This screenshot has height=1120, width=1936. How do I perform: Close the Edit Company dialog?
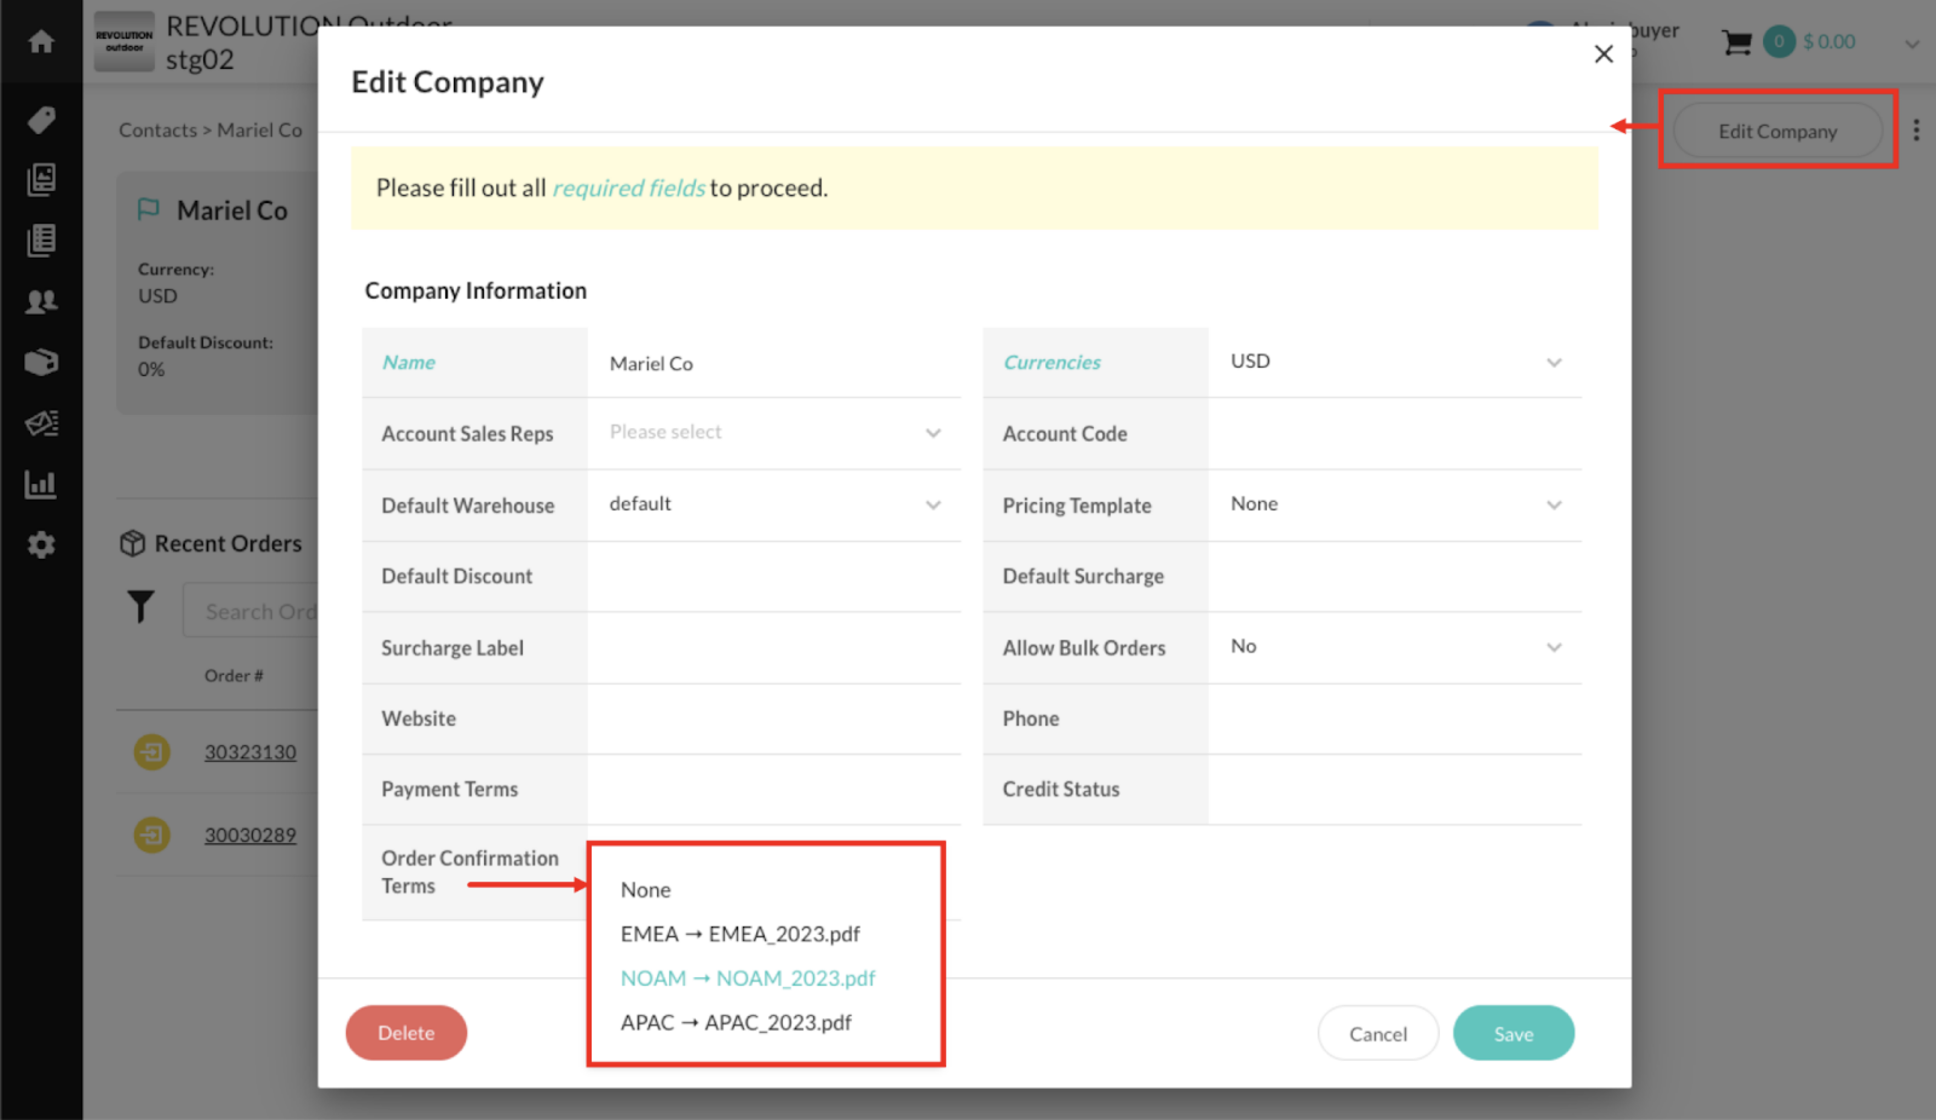(x=1603, y=54)
